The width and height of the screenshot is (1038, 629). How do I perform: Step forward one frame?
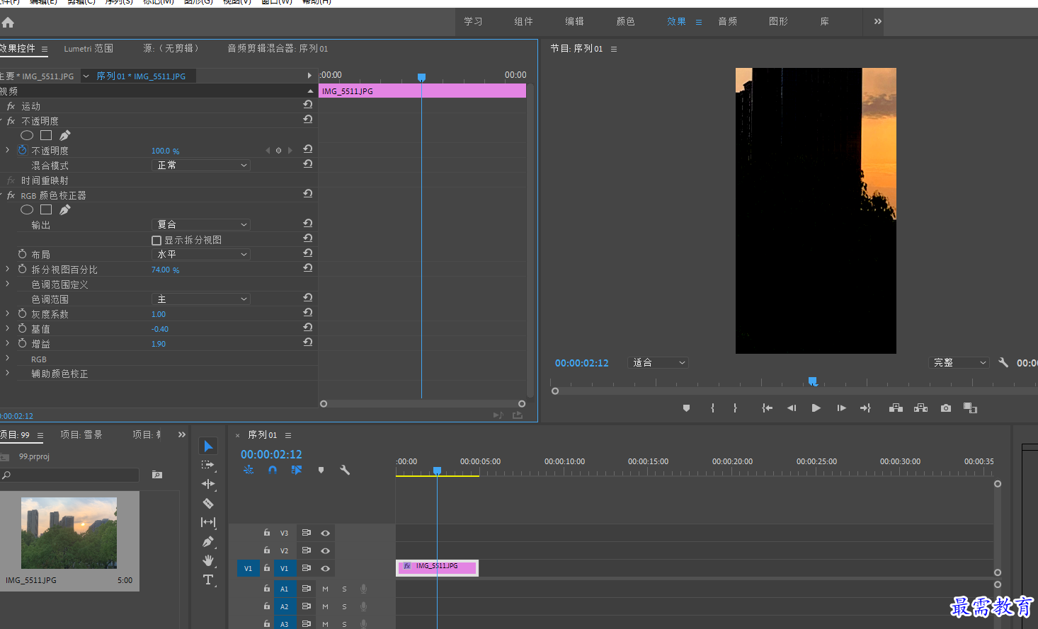coord(841,408)
